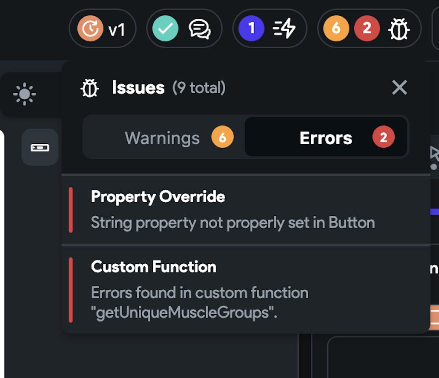The height and width of the screenshot is (378, 439).
Task: Click the bug icon in top toolbar
Action: pos(399,29)
